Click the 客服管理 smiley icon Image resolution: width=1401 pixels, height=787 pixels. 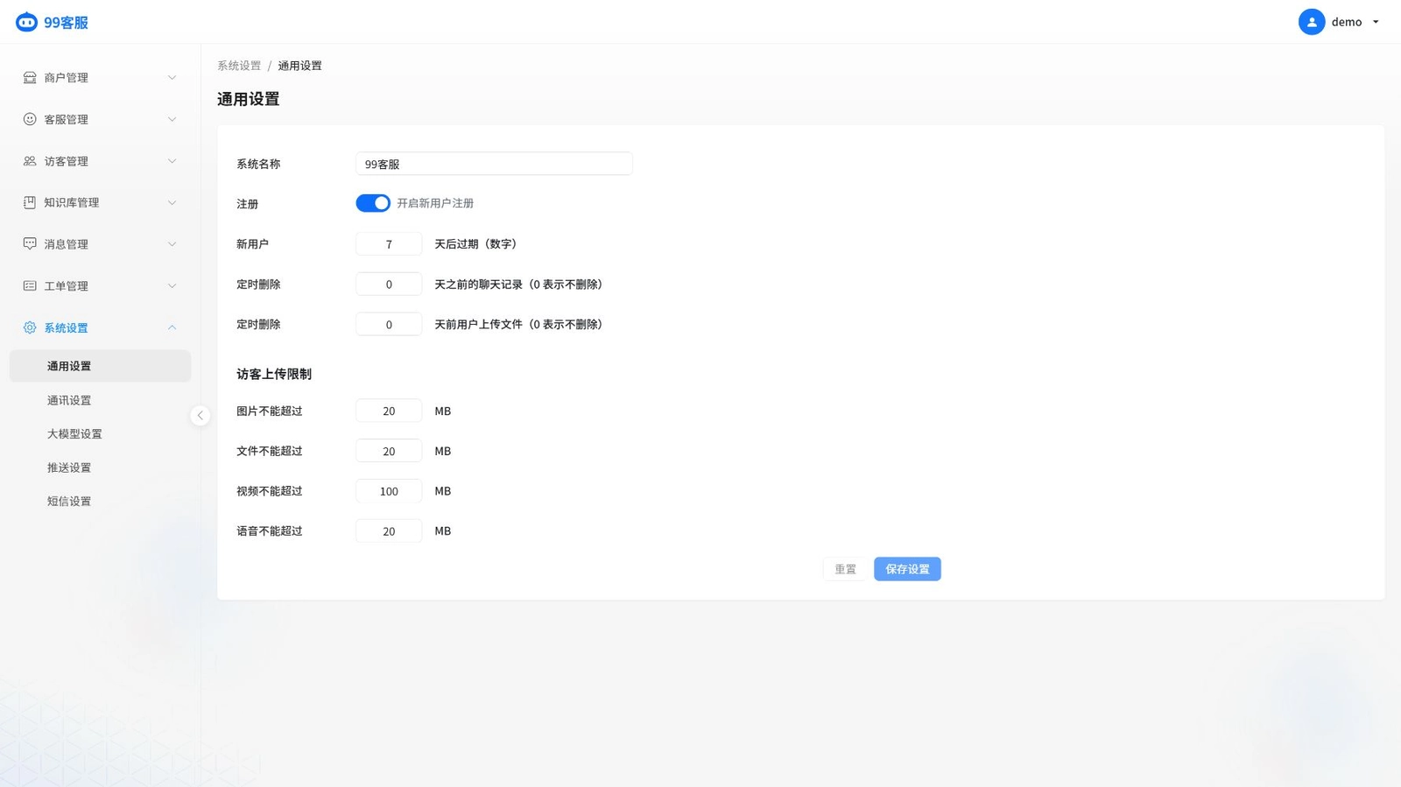tap(30, 119)
